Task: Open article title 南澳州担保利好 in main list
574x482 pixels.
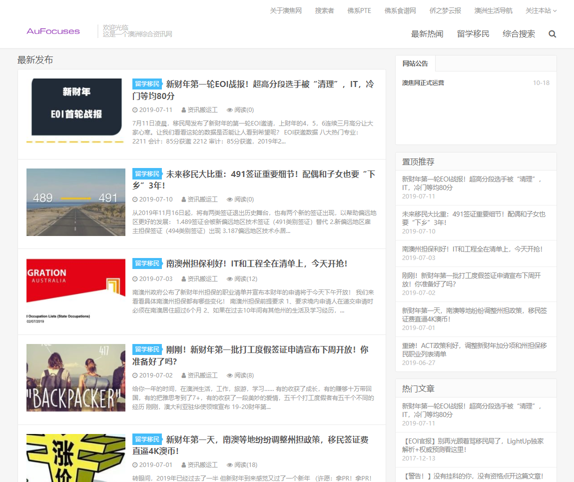Action: pyautogui.click(x=257, y=263)
